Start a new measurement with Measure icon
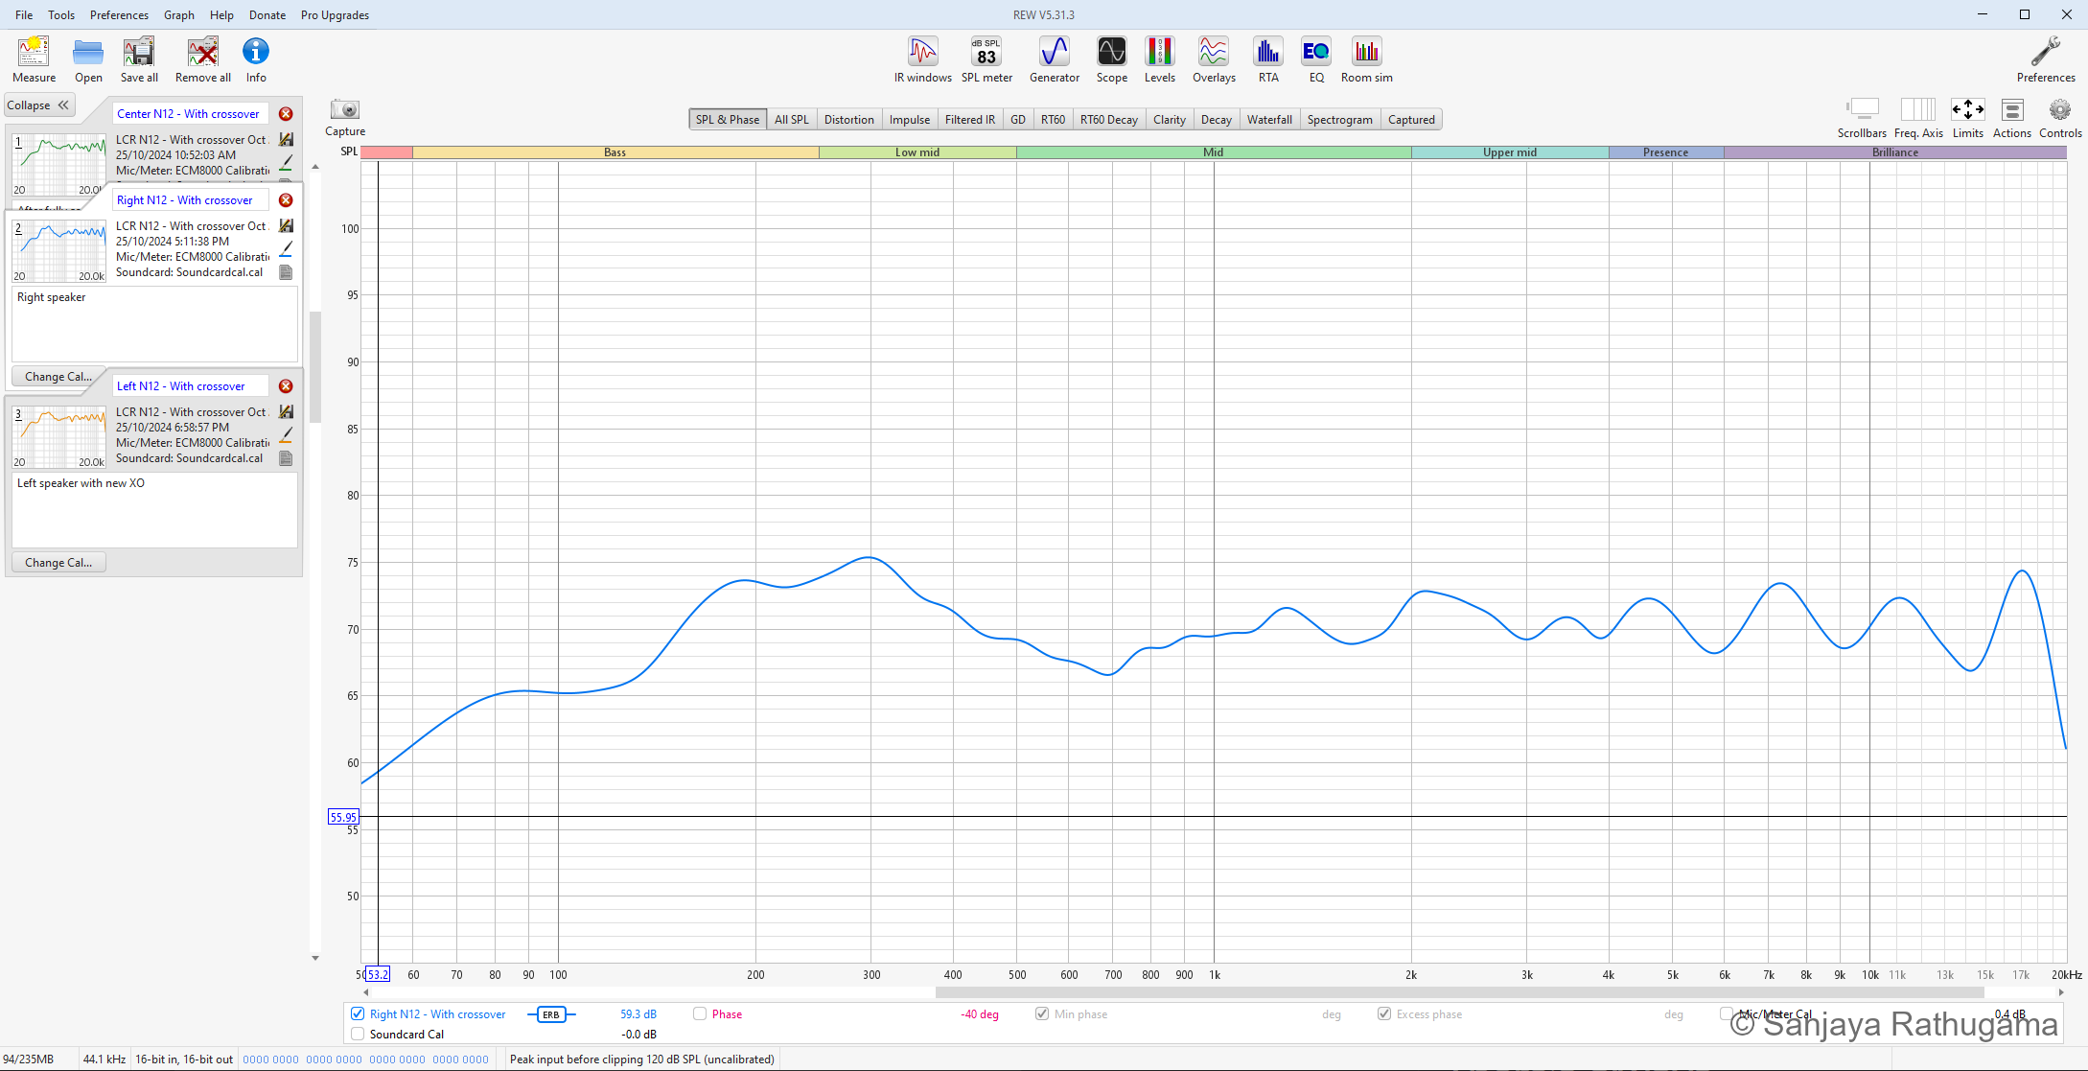 tap(34, 59)
